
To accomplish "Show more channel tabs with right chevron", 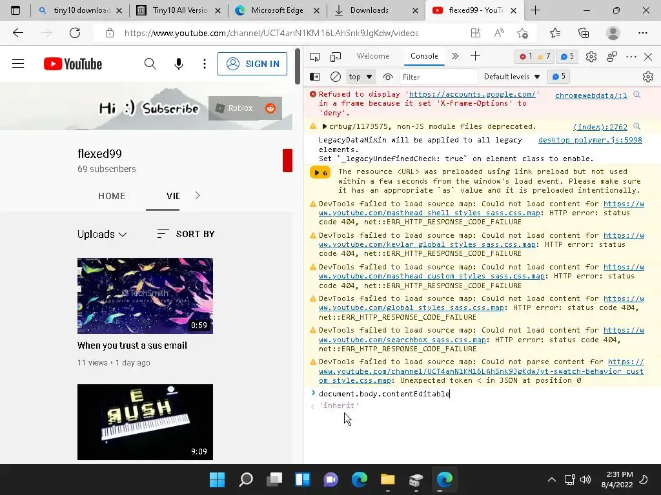I will coord(198,195).
